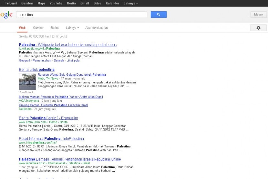This screenshot has height=179, width=268.
Task: Click the Masuk sign-in button
Action: pyautogui.click(x=258, y=14)
